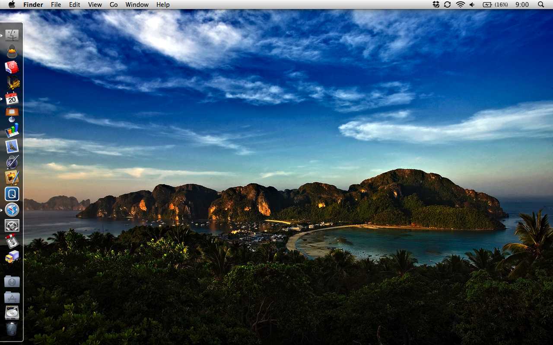Open Mail stamp icon in dock
This screenshot has height=345, width=553.
[x=12, y=146]
